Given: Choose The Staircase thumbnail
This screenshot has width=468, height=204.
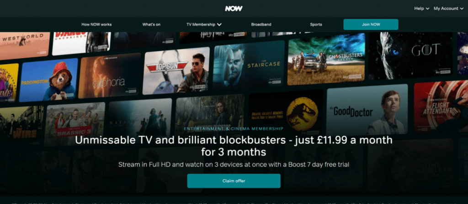Looking at the screenshot, I should coord(249,65).
